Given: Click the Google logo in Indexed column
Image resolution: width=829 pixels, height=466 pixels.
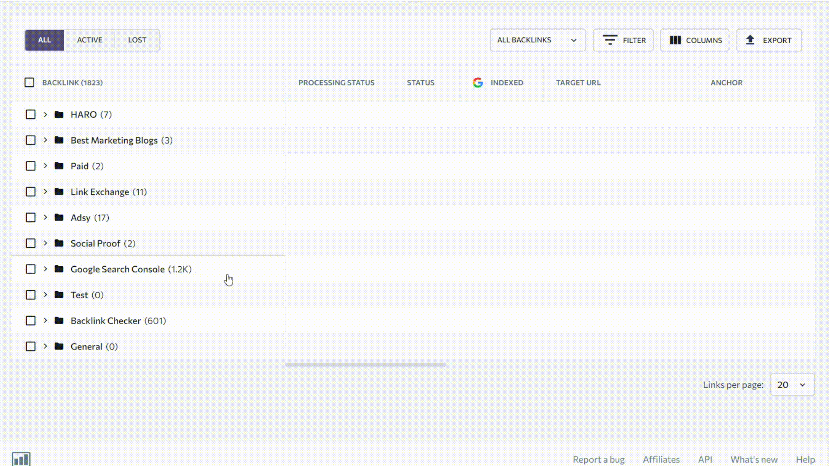Looking at the screenshot, I should pyautogui.click(x=478, y=82).
